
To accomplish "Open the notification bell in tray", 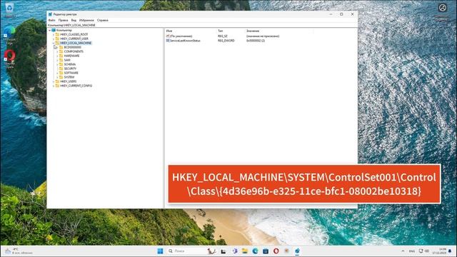I will point(450,251).
